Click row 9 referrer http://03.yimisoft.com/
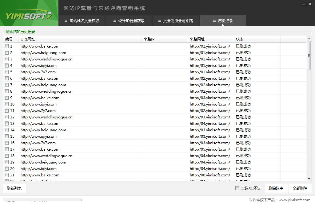The image size is (315, 204). (210, 98)
